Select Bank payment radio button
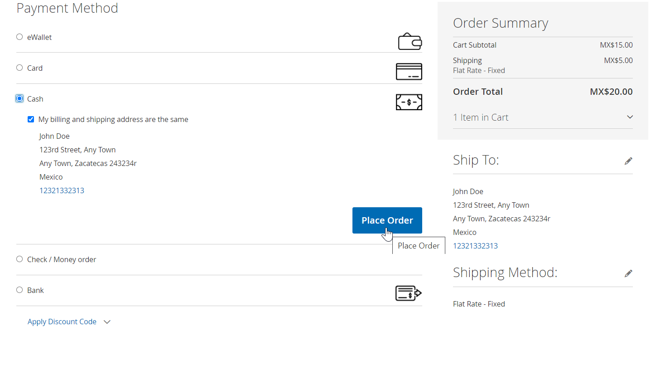 (x=19, y=290)
